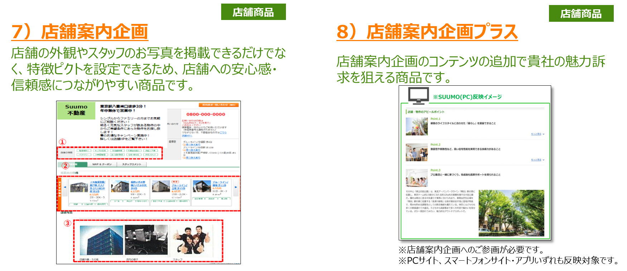Expand もっと見る under Point.1
Image resolution: width=627 pixels, height=271 pixels.
click(x=537, y=134)
